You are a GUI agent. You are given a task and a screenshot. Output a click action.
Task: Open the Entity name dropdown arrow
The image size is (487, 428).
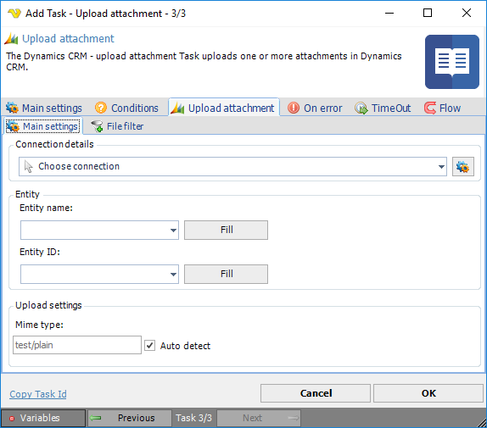[x=173, y=231]
